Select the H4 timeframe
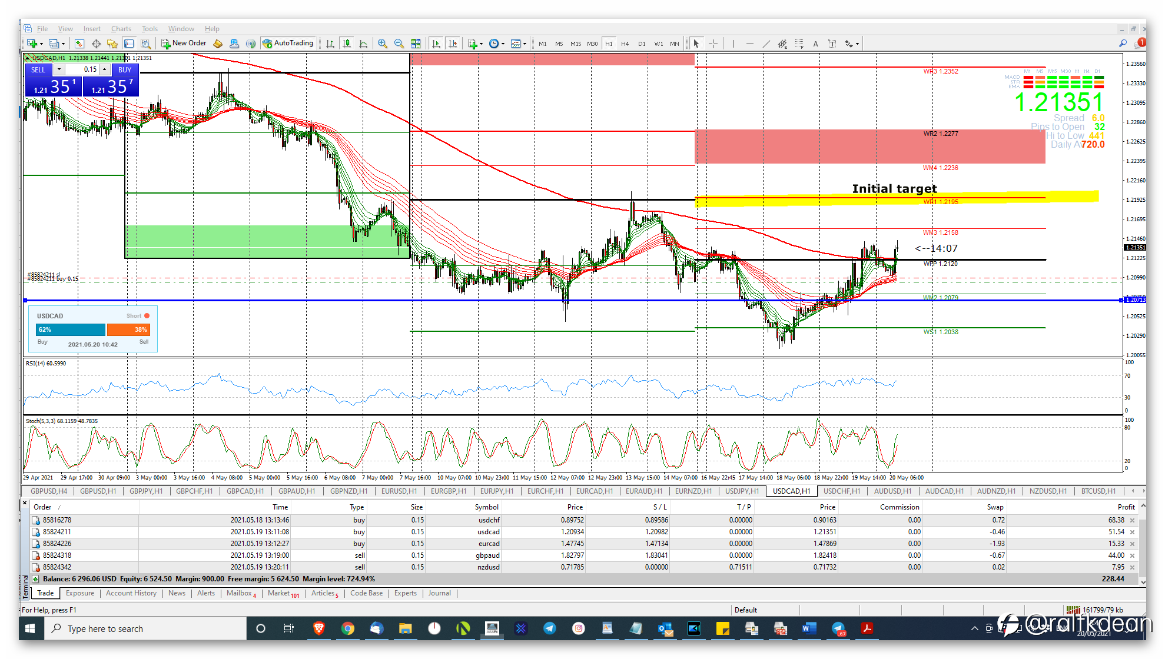 (625, 44)
